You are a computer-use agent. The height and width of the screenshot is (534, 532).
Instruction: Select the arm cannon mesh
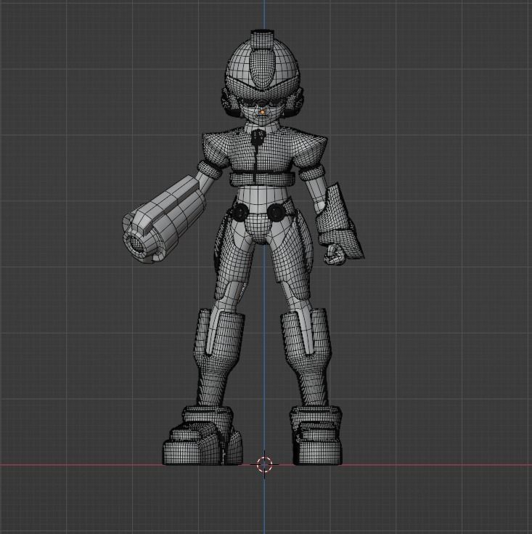pos(164,219)
